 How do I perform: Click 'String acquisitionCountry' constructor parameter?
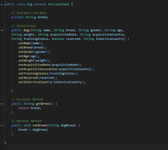[102, 34]
